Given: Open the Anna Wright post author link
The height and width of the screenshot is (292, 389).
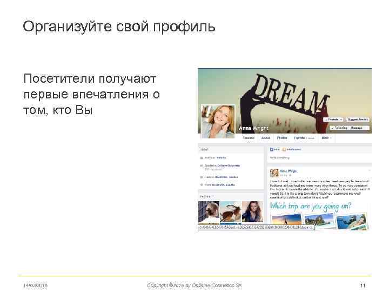Looking at the screenshot, I should pyautogui.click(x=289, y=171).
